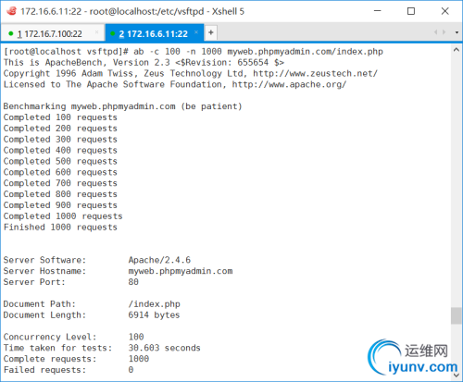Maximize the Xshell window
Viewport: 463px width, 382px height.
coord(411,11)
